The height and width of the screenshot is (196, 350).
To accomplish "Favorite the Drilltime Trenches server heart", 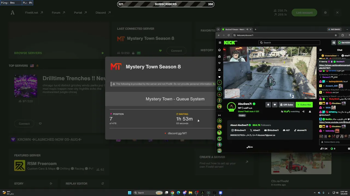I will coord(40,124).
